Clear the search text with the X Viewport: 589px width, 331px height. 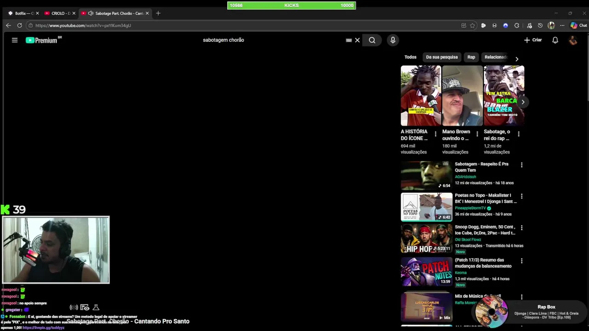click(x=357, y=40)
